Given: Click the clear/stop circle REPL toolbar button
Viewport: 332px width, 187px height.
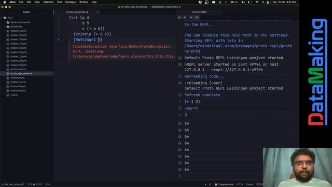Looking at the screenshot, I should click(197, 18).
